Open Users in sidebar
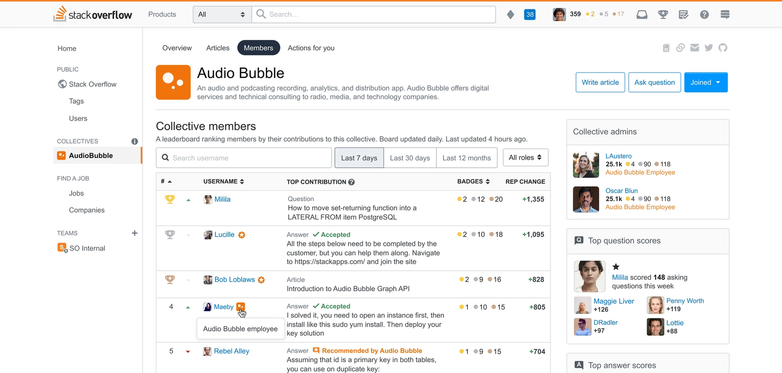The image size is (782, 373). point(78,118)
